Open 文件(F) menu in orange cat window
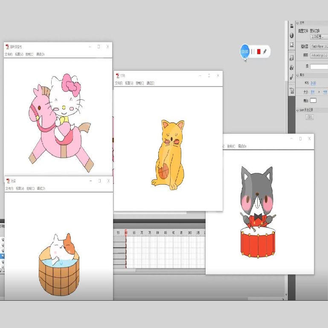The image size is (328, 328). (x=119, y=83)
